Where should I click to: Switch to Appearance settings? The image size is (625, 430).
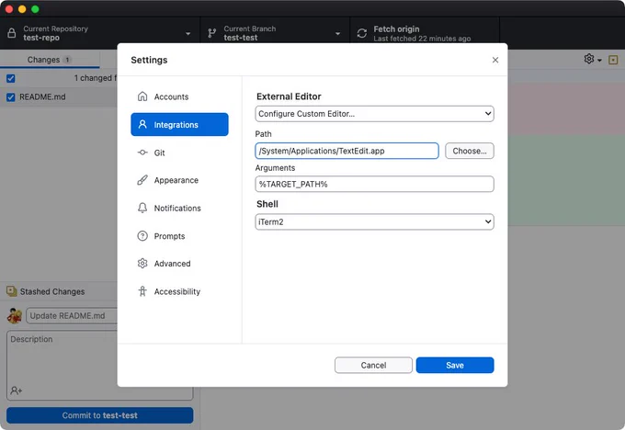[x=179, y=180]
